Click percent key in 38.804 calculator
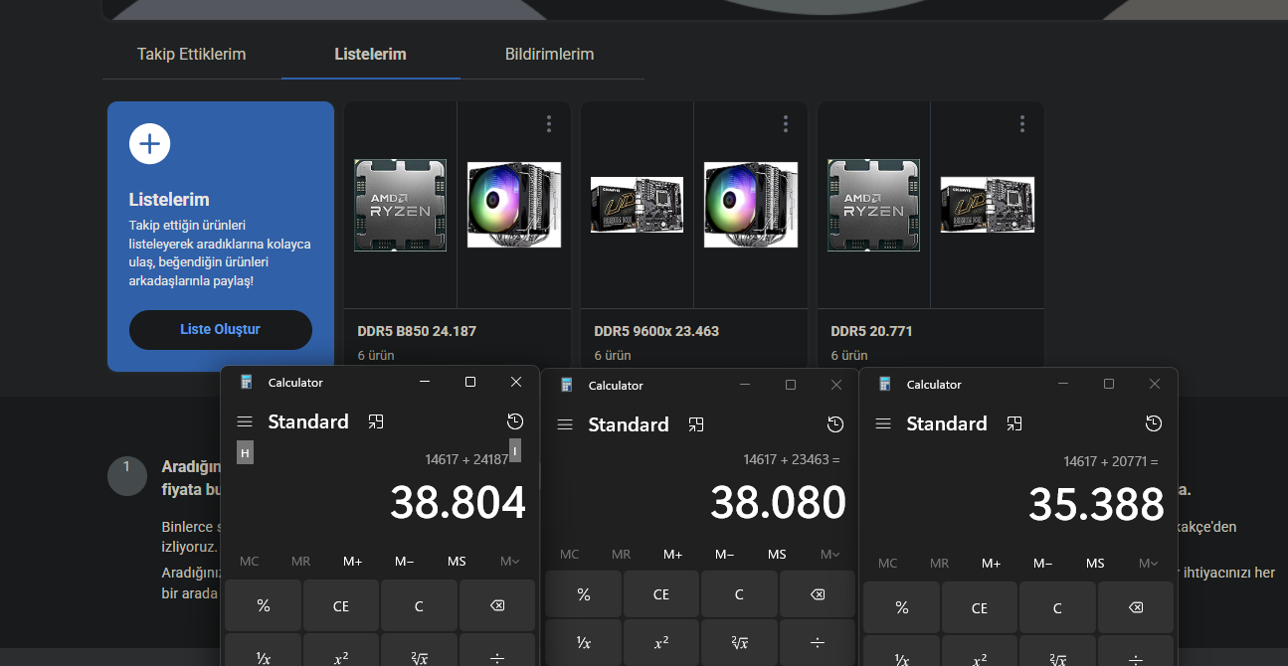Screen dimensions: 1288x666 pos(264,605)
